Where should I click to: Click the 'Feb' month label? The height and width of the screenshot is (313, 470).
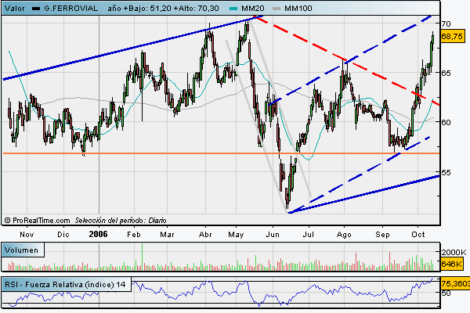coord(134,234)
